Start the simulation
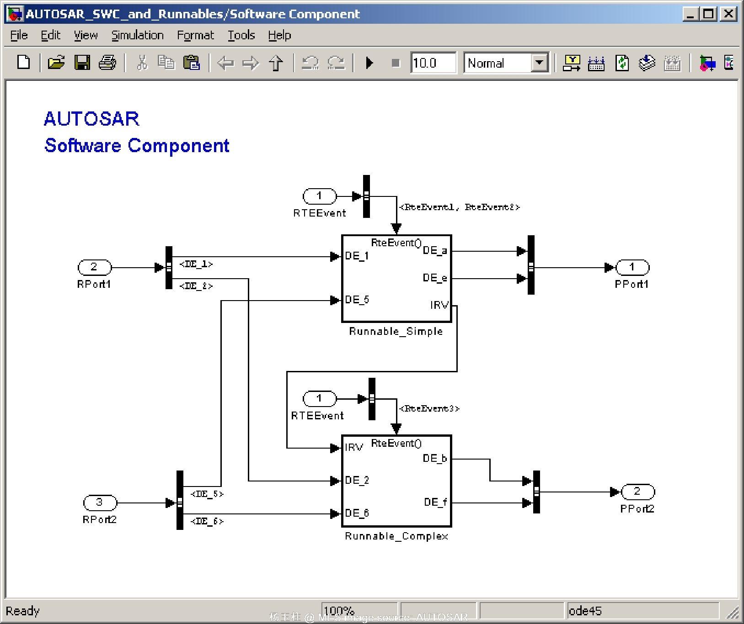The image size is (744, 624). tap(369, 63)
